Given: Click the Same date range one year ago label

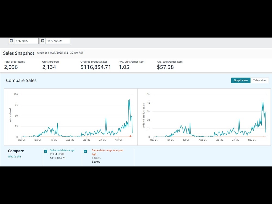Looking at the screenshot, I should click(x=107, y=152).
